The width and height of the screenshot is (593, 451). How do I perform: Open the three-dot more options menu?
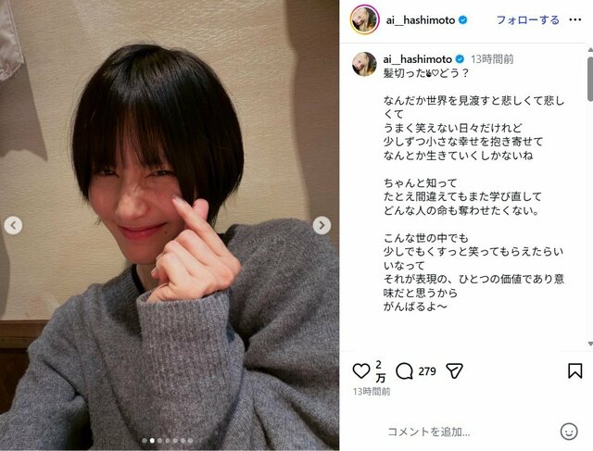(x=575, y=19)
